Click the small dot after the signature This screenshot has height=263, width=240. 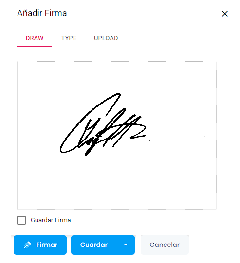pyautogui.click(x=149, y=140)
